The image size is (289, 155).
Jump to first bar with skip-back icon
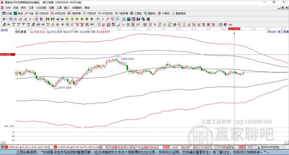tap(47, 19)
